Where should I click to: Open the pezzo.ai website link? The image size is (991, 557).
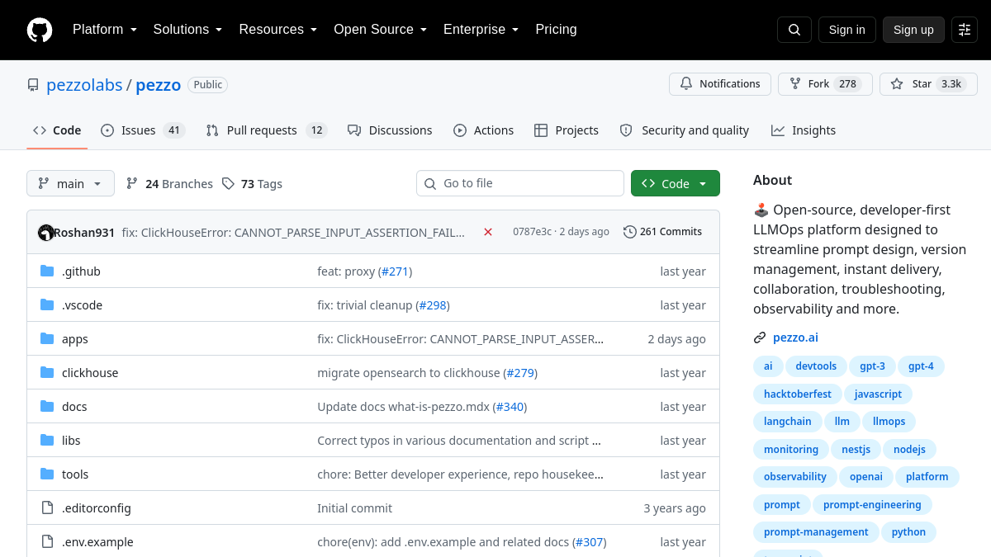pyautogui.click(x=795, y=338)
